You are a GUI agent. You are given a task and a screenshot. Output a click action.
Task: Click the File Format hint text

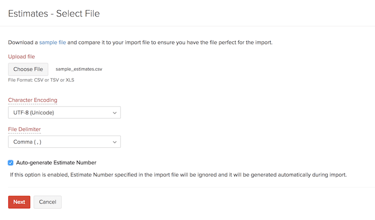coord(41,80)
